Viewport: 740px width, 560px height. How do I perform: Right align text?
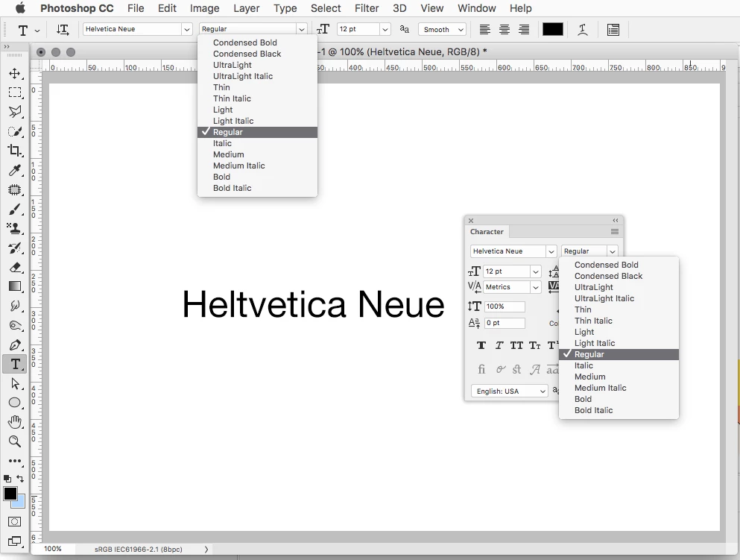(x=524, y=30)
